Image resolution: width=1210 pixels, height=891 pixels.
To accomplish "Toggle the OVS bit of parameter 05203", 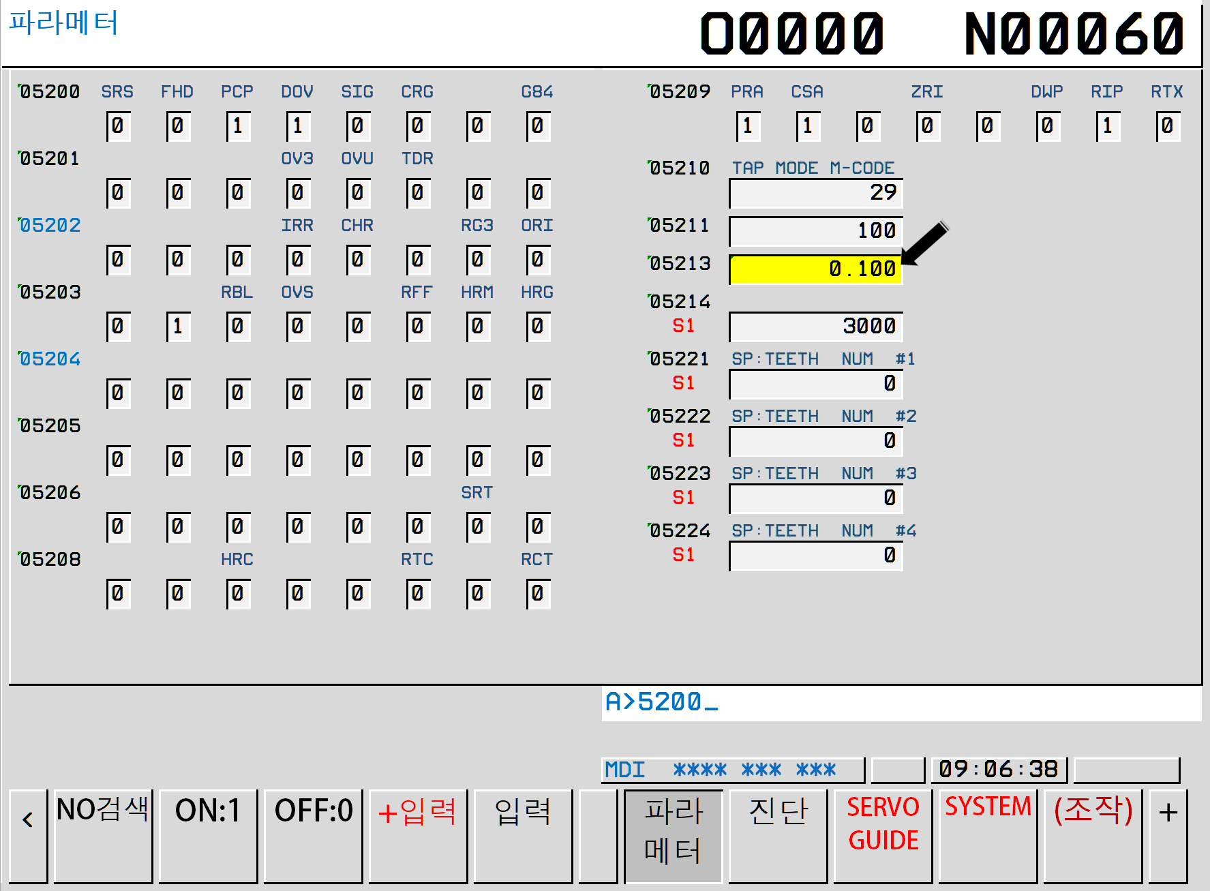I will [298, 327].
